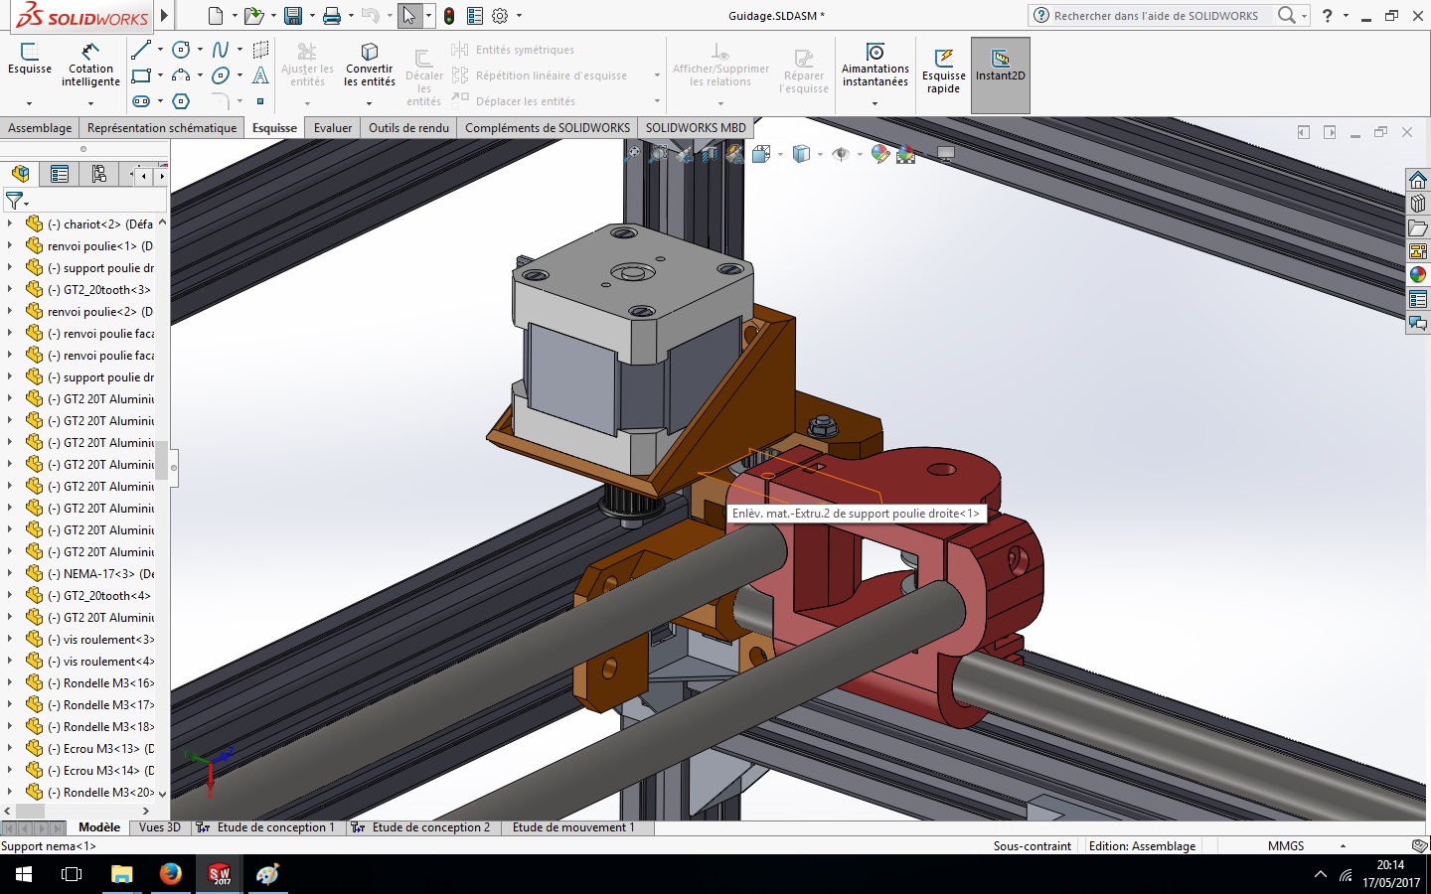Click the Rebuild traffic light icon
Screen dimensions: 1431x894
(x=449, y=16)
